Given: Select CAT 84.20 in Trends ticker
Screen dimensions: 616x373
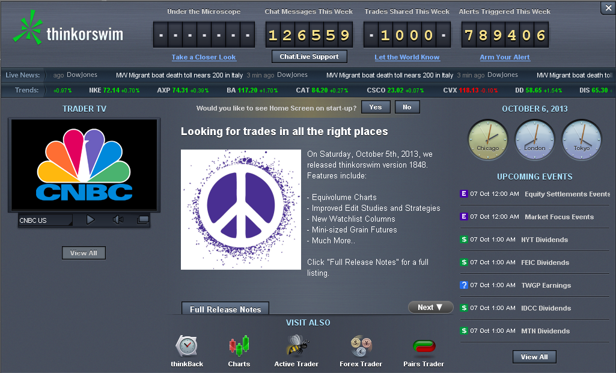Looking at the screenshot, I should (x=322, y=90).
